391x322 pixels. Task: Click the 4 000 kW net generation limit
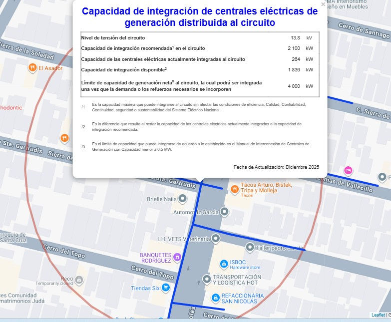(x=294, y=86)
